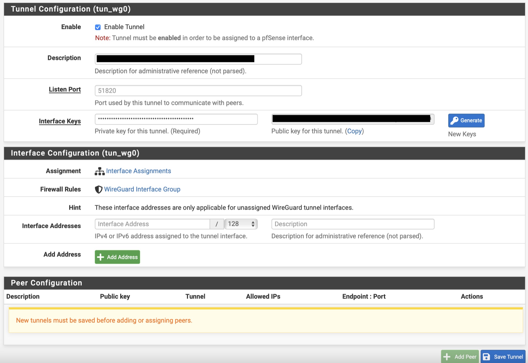Generate new keys for the tunnel
Viewport: 528px width, 363px height.
pos(466,120)
